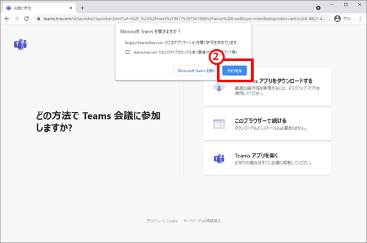
Task: Open the プライバシーと Cookie link
Action: (162, 221)
